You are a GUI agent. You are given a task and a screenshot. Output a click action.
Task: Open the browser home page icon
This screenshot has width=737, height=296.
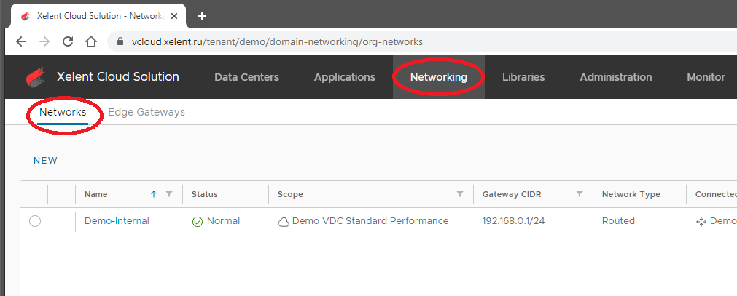pyautogui.click(x=90, y=41)
